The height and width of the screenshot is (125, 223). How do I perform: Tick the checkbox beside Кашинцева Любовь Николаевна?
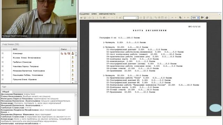(2, 75)
